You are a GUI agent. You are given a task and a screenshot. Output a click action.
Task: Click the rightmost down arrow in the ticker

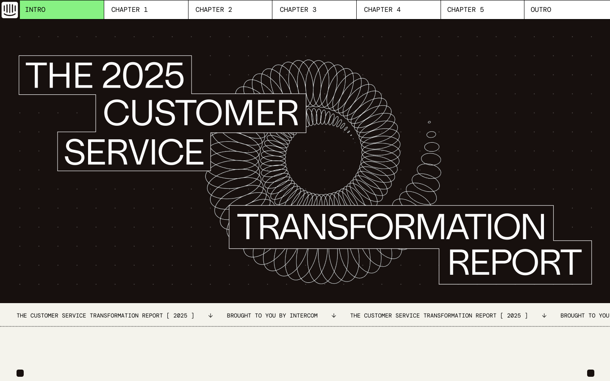[544, 316]
